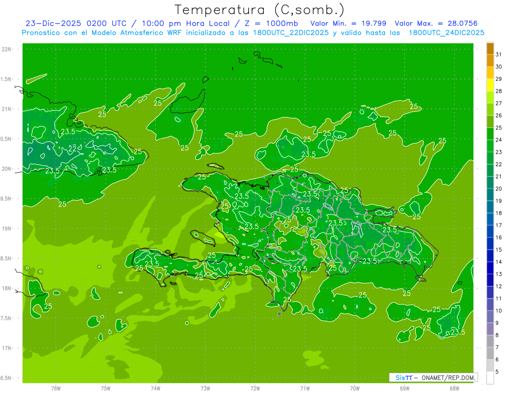Screen dimensions: 510x394
Task: Click the 68W longitude axis label
Action: tap(454, 388)
